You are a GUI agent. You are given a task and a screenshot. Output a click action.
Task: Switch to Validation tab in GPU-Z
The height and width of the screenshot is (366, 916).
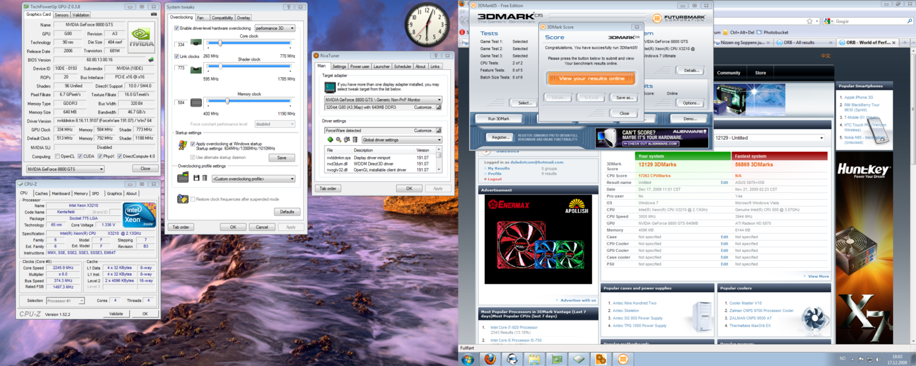80,15
